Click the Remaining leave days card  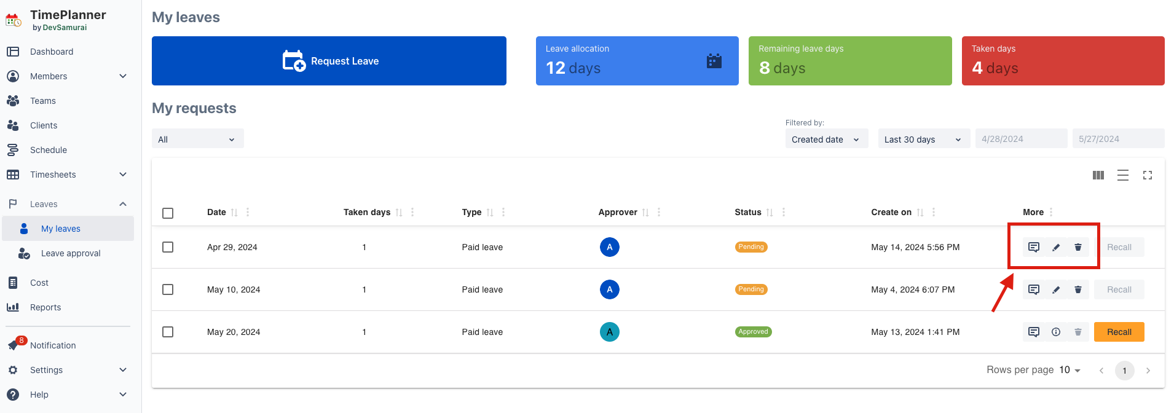850,61
